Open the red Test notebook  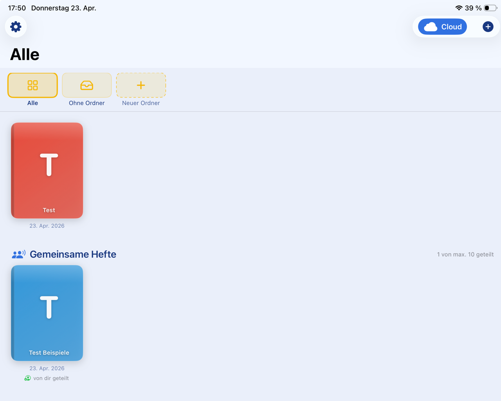(47, 170)
